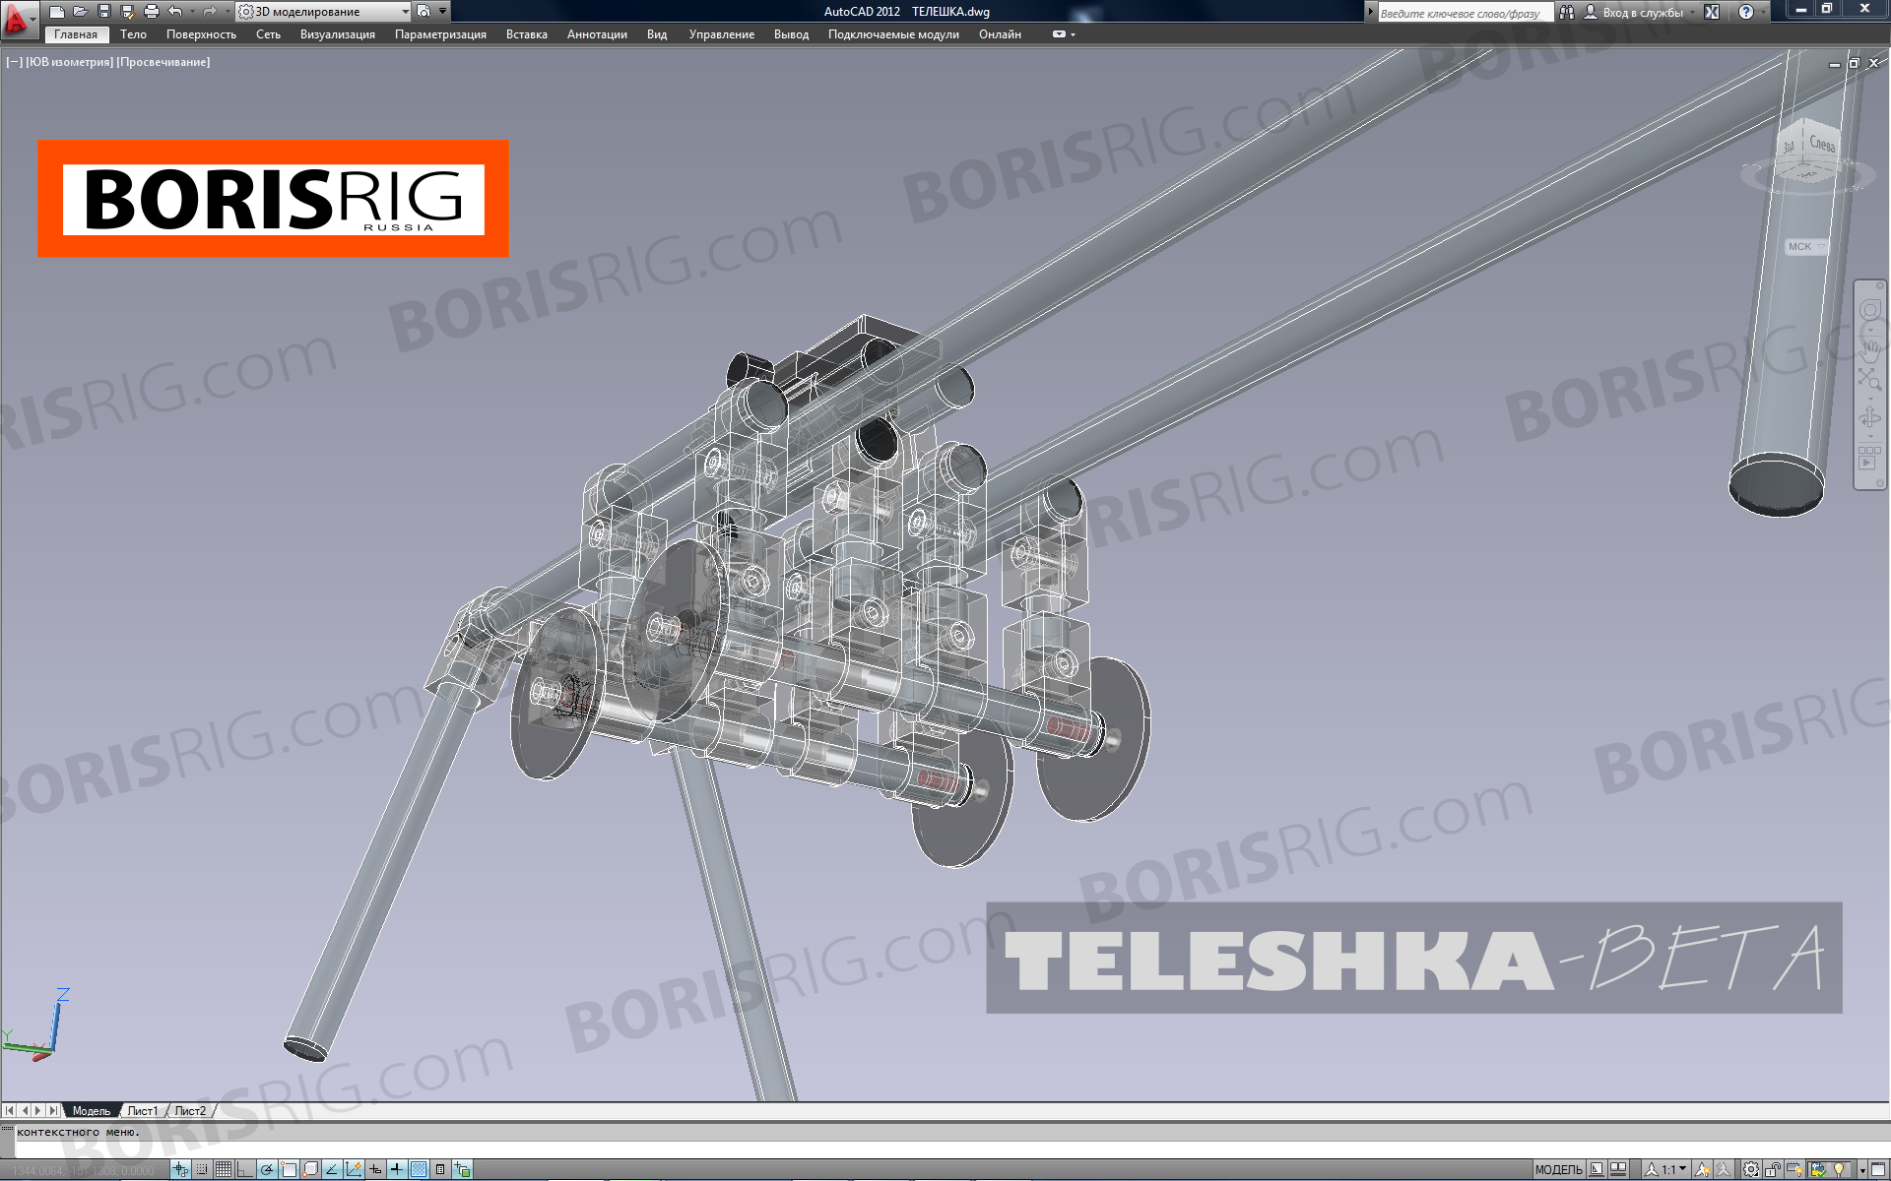Toggle Snap Mode in status bar

click(x=202, y=1169)
